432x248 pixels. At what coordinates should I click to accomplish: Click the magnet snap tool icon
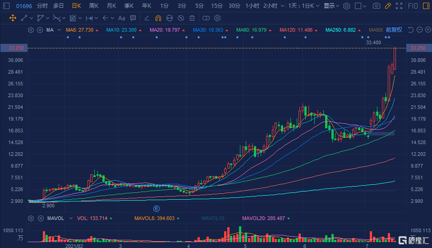click(x=158, y=18)
